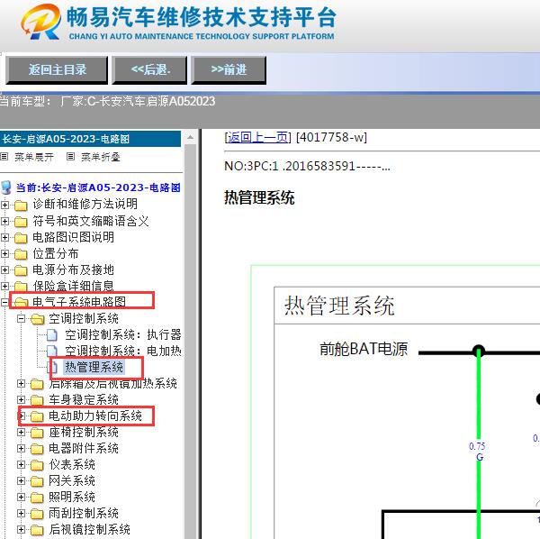The width and height of the screenshot is (540, 539).
Task: Expand the 雨刮控制系统 node
Action: point(21,513)
